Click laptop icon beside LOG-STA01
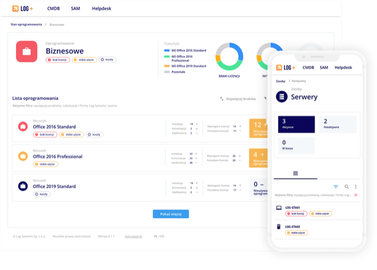This screenshot has height=270, width=377. (279, 208)
